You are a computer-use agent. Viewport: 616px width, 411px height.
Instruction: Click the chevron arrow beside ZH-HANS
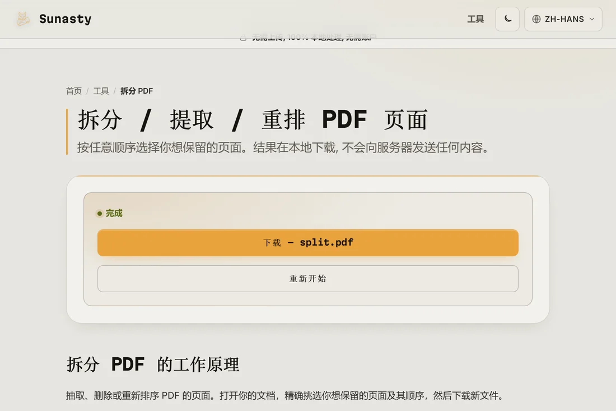(x=592, y=19)
